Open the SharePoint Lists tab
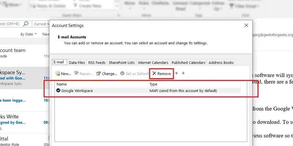 click(122, 63)
